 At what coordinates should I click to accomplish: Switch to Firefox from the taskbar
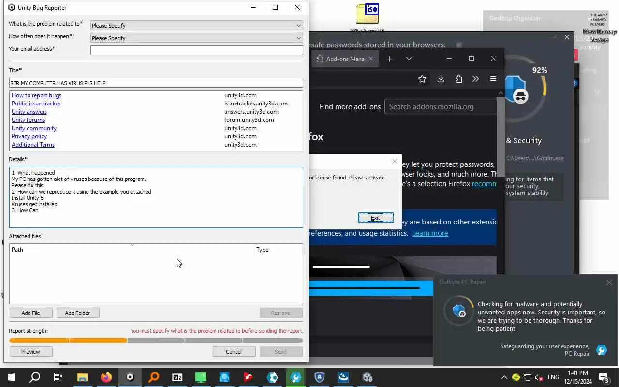(x=106, y=377)
